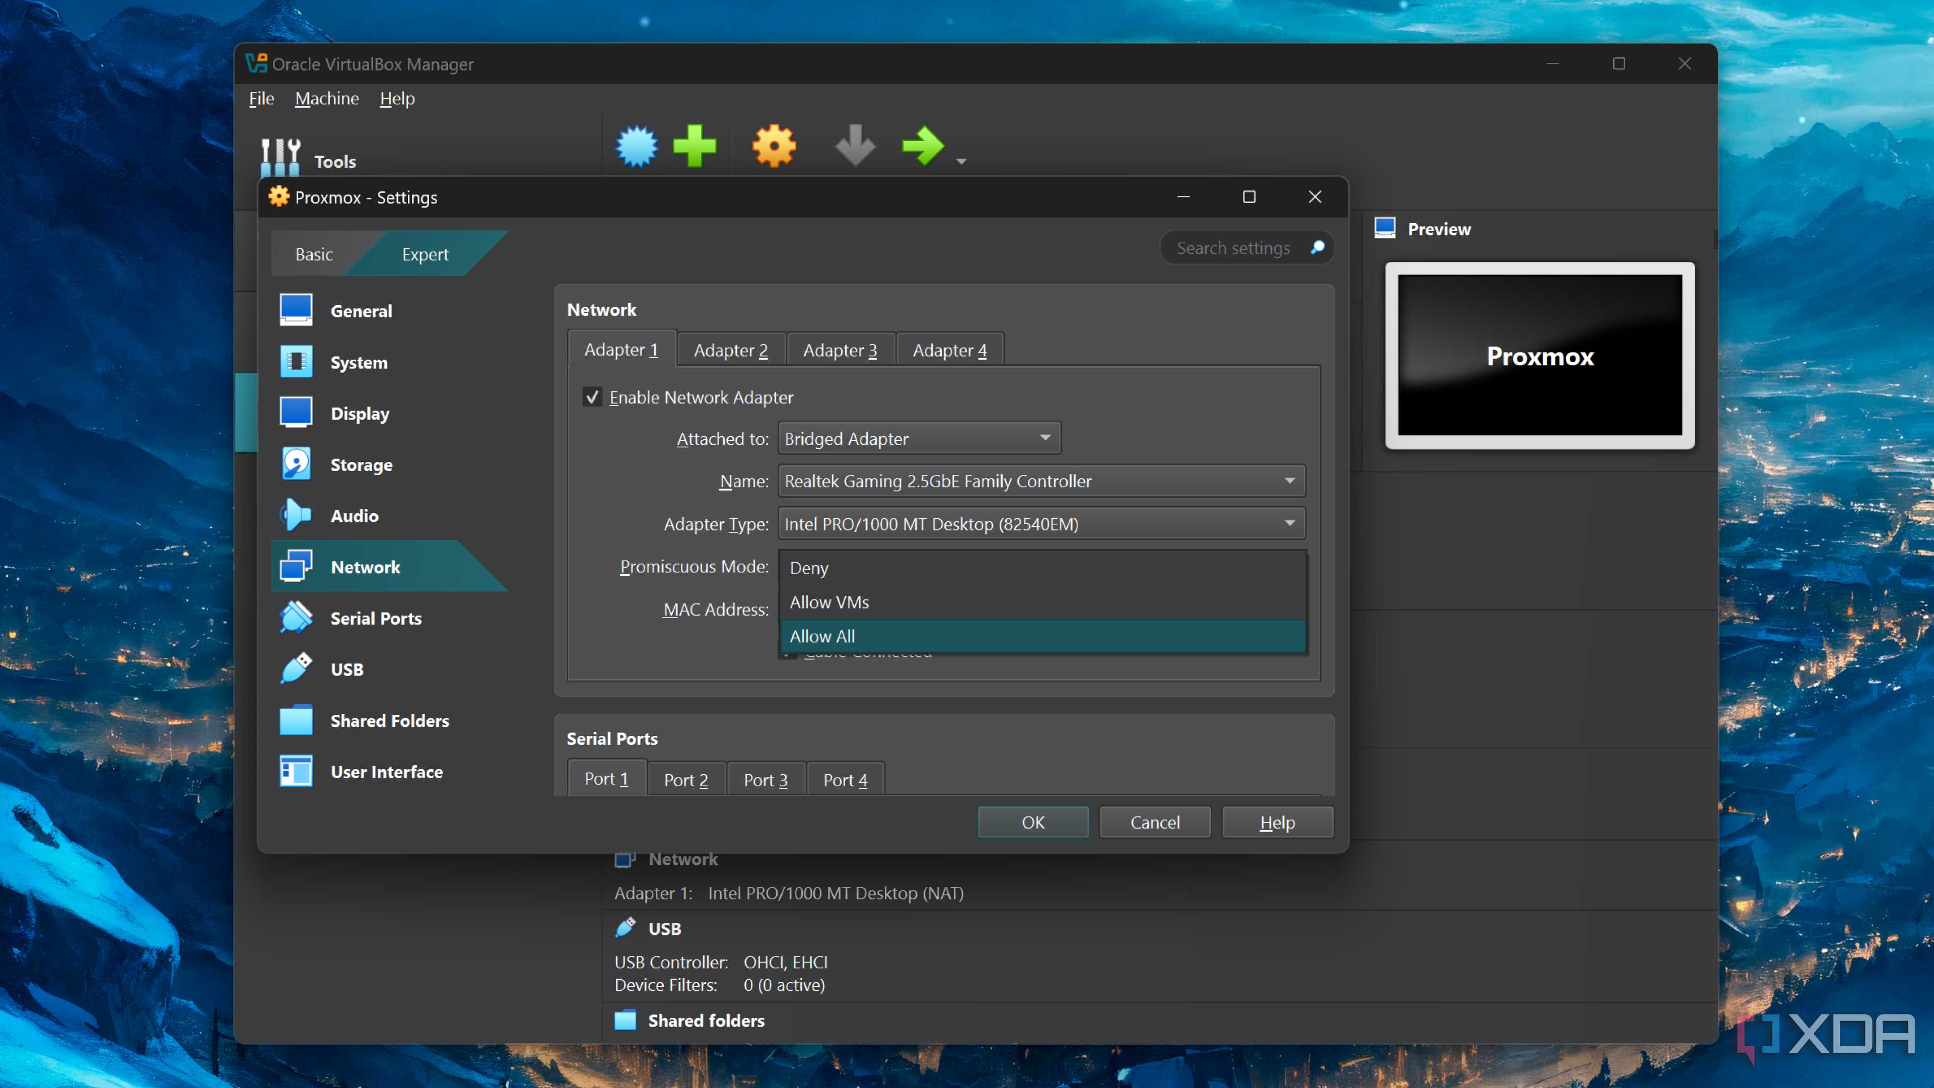This screenshot has width=1934, height=1088.
Task: Switch to Adapter 1 tab
Action: [x=621, y=349]
